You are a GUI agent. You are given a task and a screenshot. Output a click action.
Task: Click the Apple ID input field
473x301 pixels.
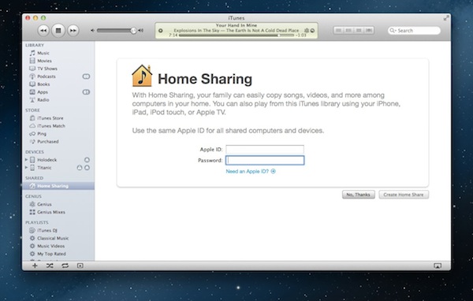(x=265, y=149)
